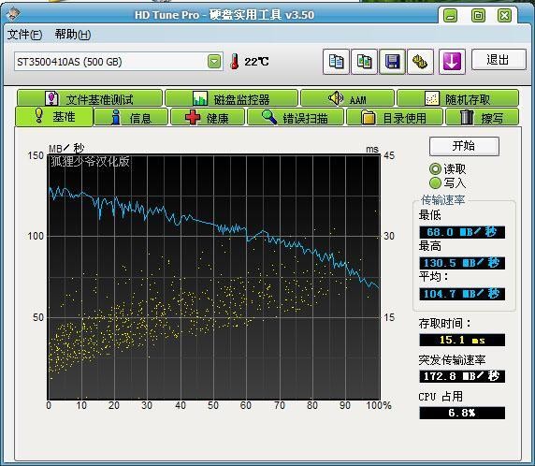Image resolution: width=535 pixels, height=466 pixels.
Task: Click the purple download arrow icon
Action: (x=452, y=62)
